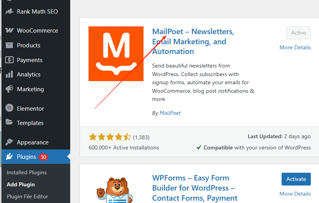This screenshot has height=203, width=319.
Task: Click the Marketing megaphone icon
Action: tap(9, 89)
